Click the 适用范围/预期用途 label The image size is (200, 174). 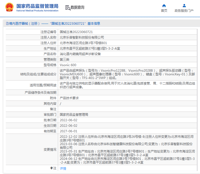tap(43, 85)
